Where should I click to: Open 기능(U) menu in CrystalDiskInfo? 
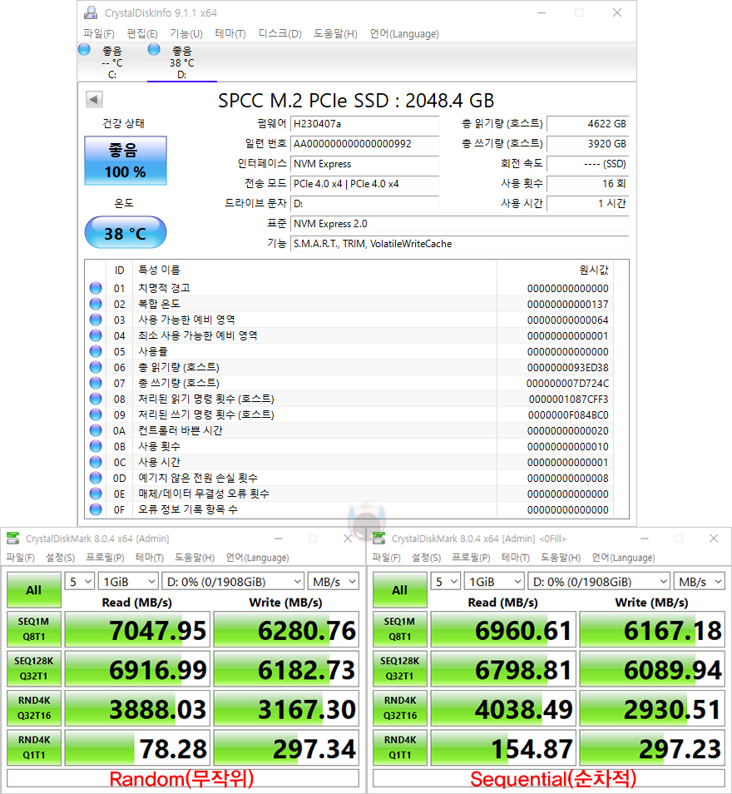pos(186,33)
